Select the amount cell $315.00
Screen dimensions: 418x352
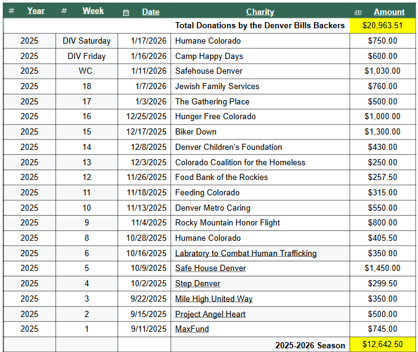tap(382, 193)
